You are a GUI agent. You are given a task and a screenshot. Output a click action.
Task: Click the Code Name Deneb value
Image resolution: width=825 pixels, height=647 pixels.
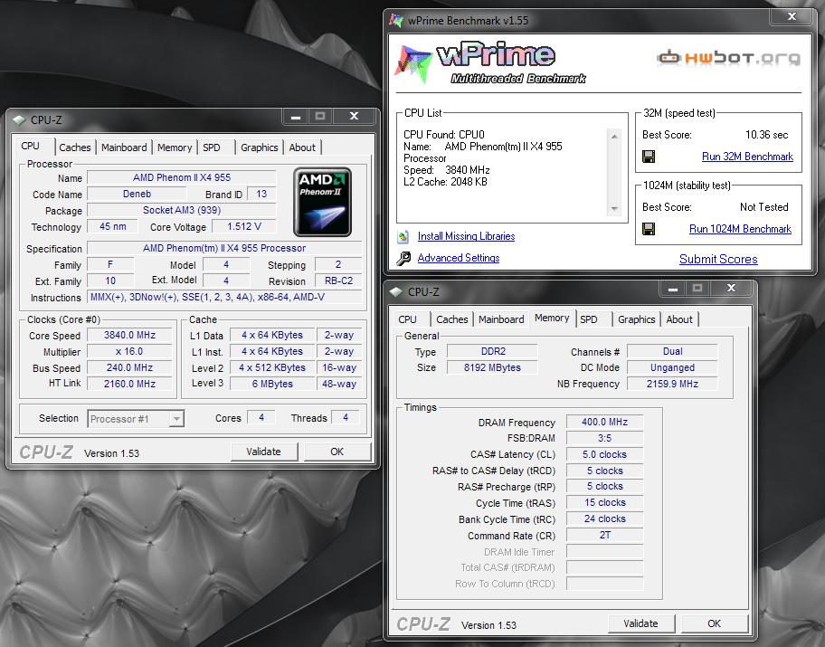click(137, 195)
